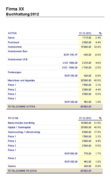111x184 pixels.
Task: Select the Buchhaltung 2012 subtitle
Action: coord(22,14)
